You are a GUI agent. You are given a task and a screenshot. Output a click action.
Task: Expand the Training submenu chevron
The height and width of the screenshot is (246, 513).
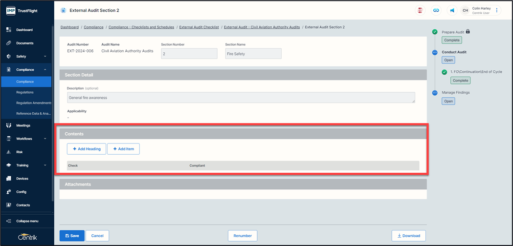point(45,165)
